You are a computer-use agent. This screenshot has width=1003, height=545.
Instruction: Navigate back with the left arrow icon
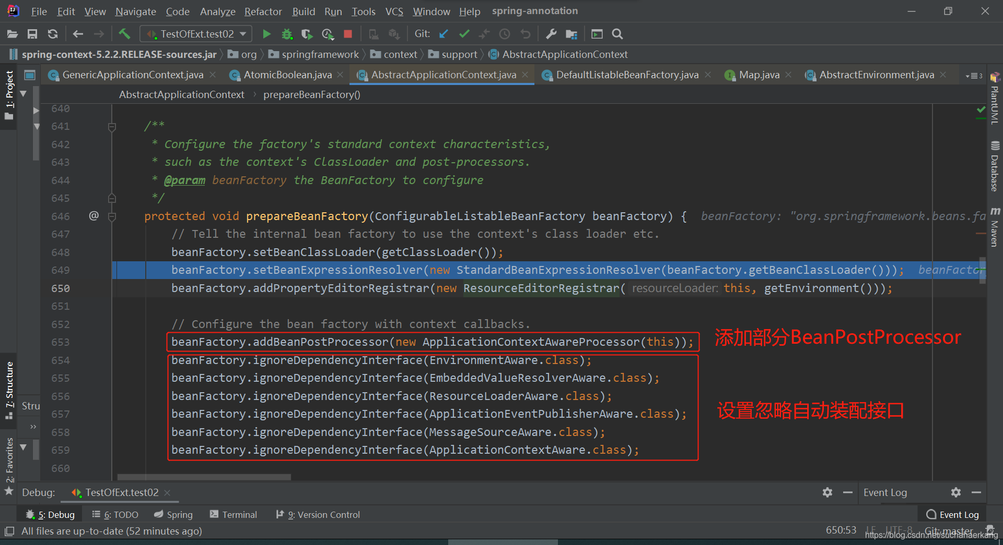click(x=78, y=34)
